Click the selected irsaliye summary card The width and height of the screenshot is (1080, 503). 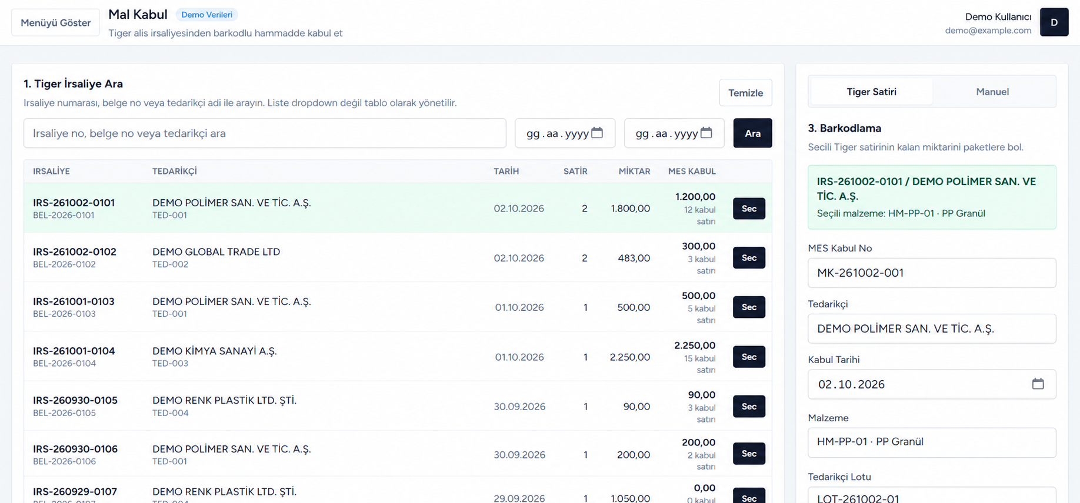point(932,197)
